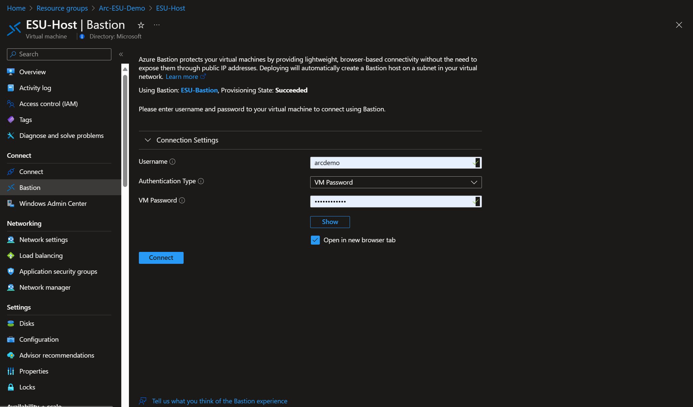Collapse the sidebar with double-chevron icon

pos(121,54)
